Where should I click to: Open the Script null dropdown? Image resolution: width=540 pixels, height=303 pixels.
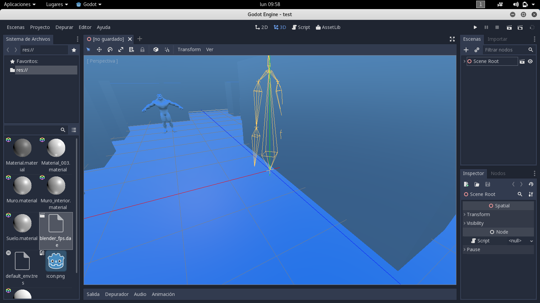(520, 241)
